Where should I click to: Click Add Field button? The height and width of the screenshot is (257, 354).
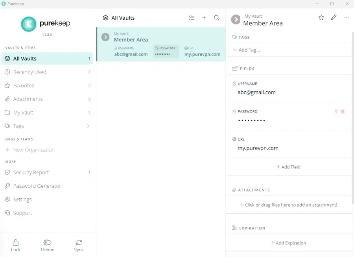[x=289, y=167]
